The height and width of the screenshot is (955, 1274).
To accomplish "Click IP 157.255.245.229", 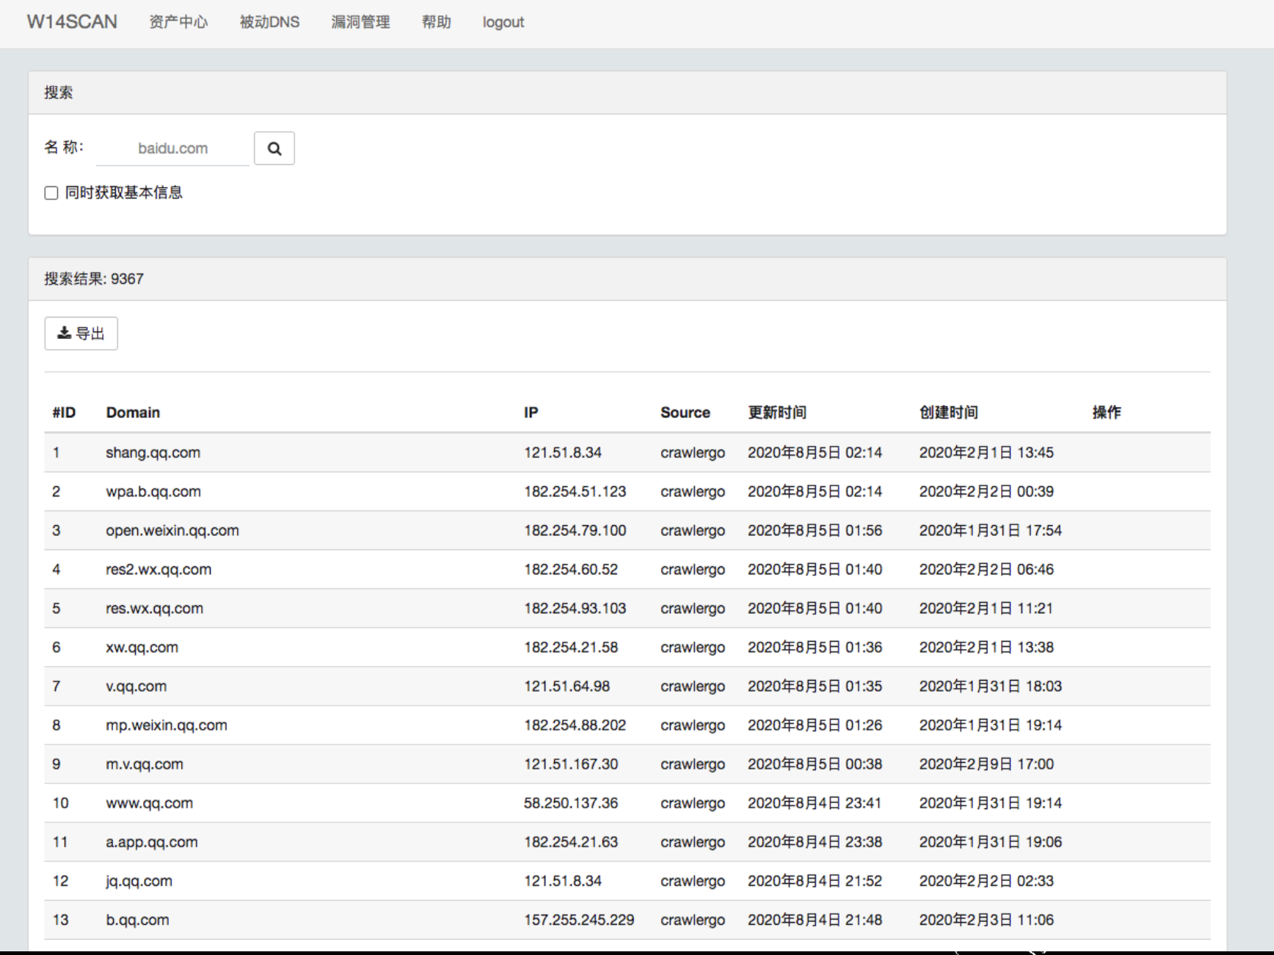I will tap(579, 919).
